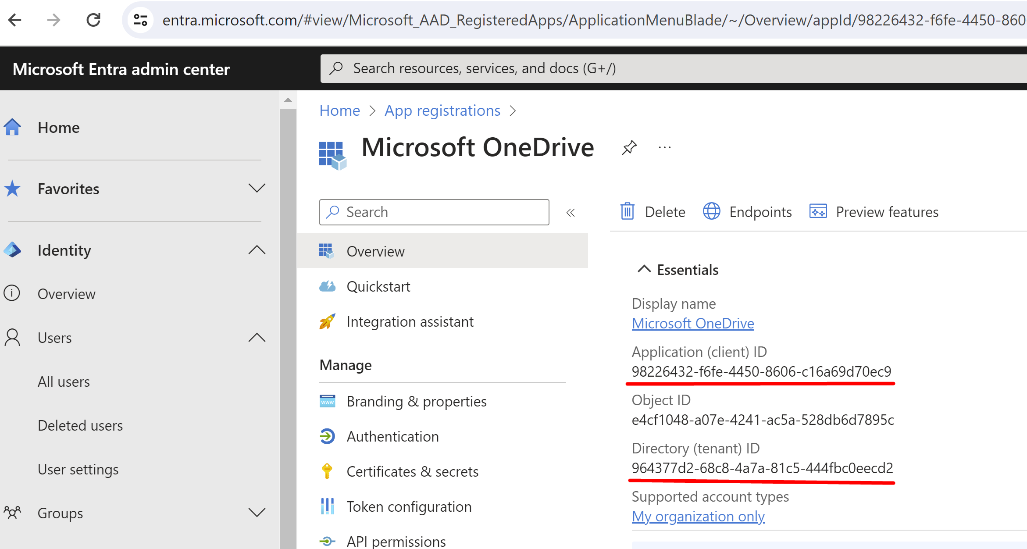Click the App registrations breadcrumb link
This screenshot has height=549, width=1027.
(x=442, y=111)
